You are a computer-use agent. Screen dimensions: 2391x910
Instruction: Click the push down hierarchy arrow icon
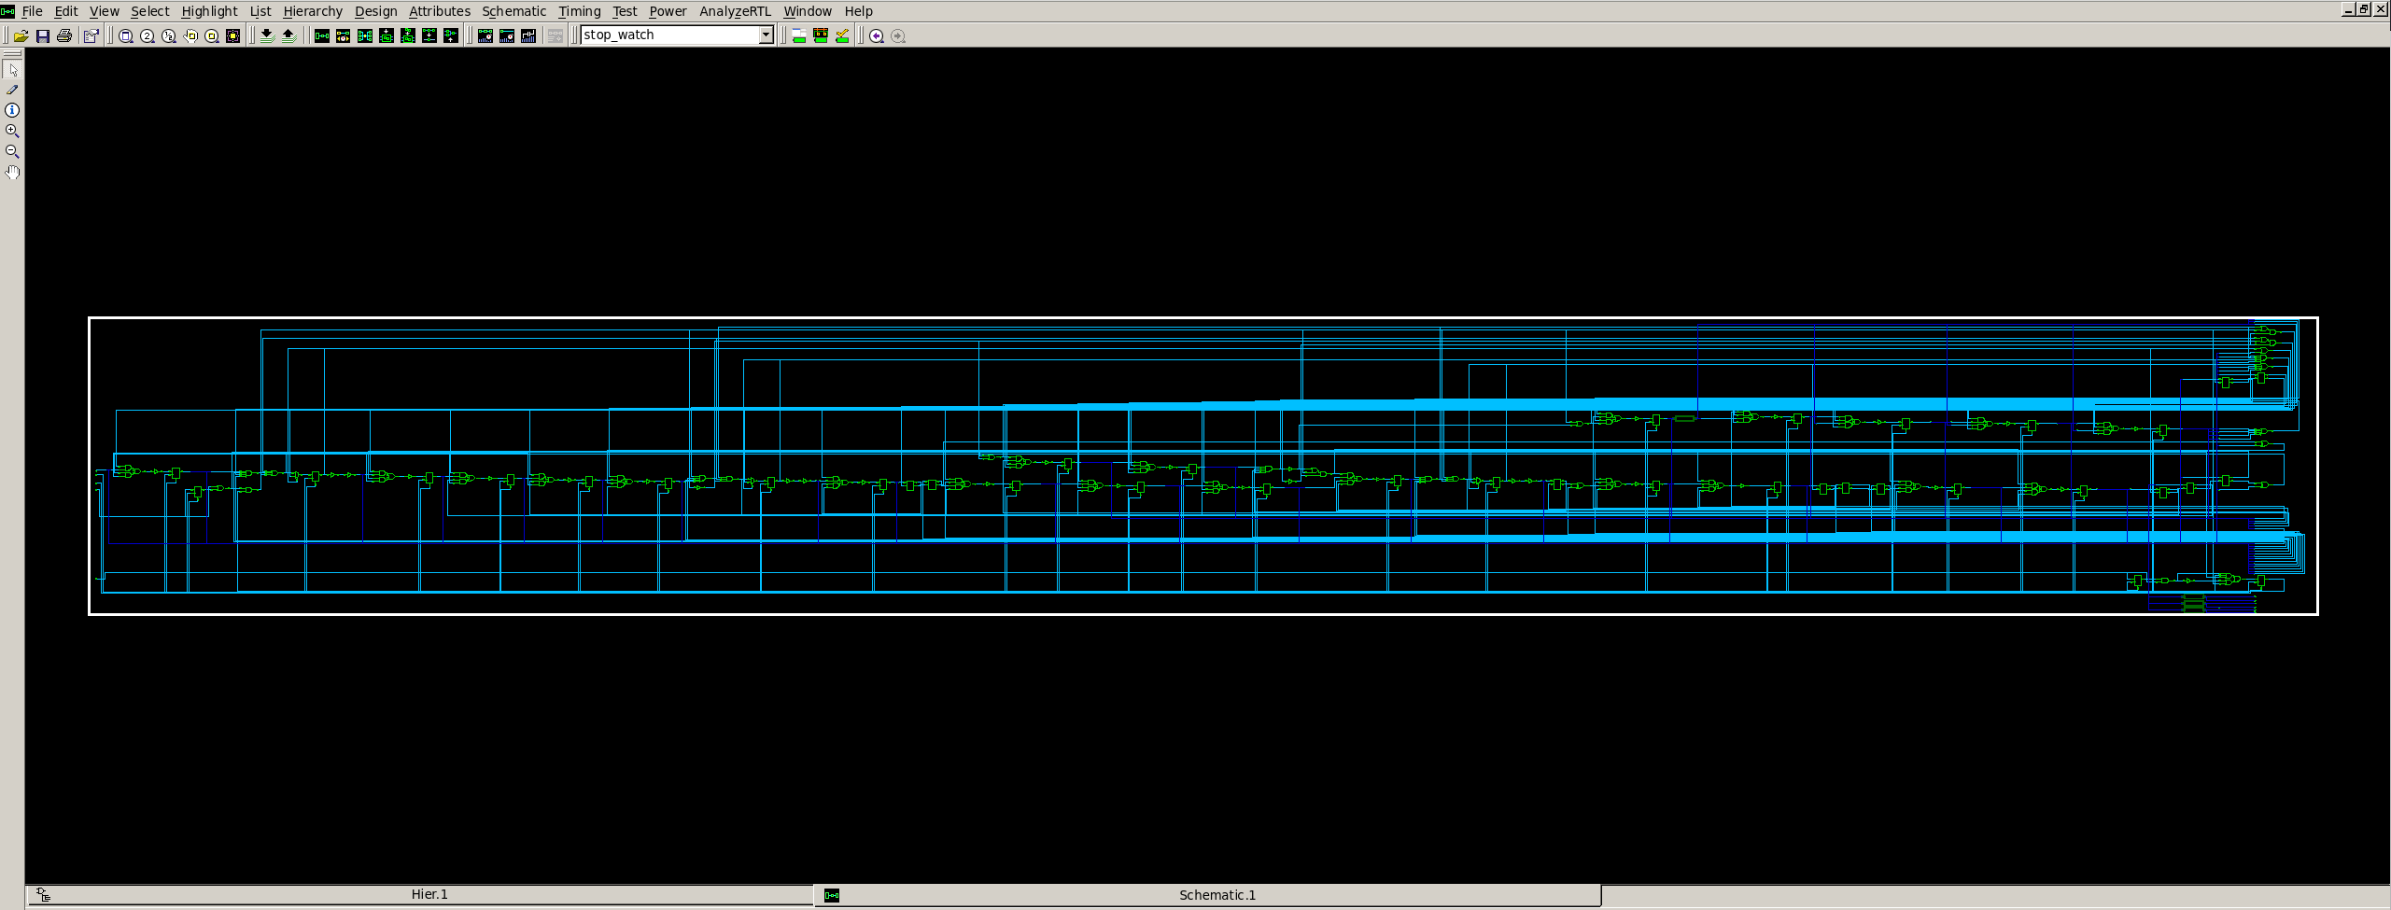(x=267, y=35)
